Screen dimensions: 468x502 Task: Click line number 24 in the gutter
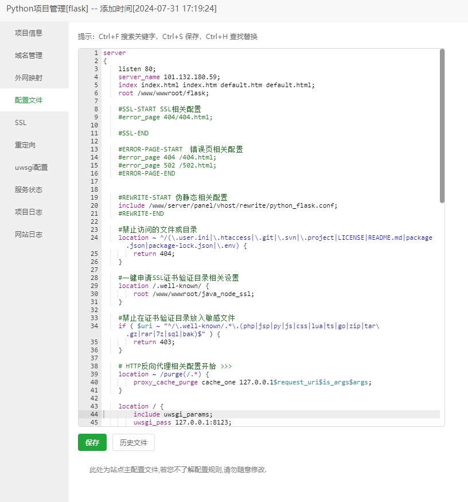tap(94, 238)
